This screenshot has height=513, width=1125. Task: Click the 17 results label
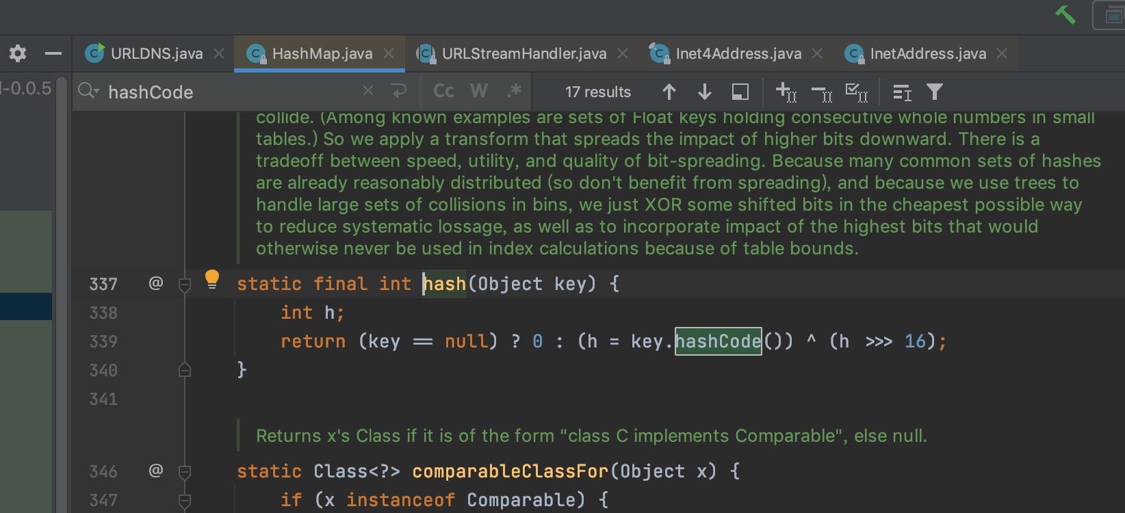[597, 92]
